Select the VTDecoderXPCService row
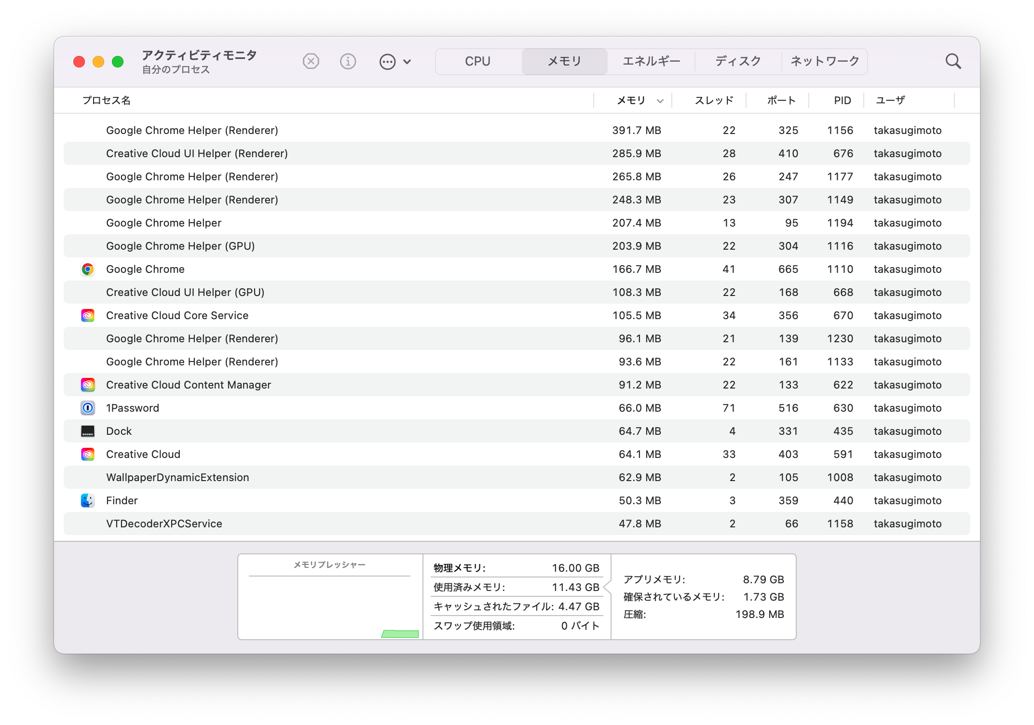The image size is (1034, 725). pyautogui.click(x=517, y=524)
